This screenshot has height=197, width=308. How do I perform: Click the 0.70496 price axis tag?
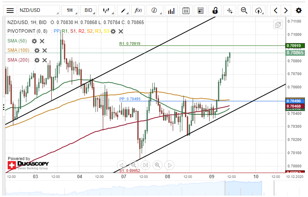point(295,101)
